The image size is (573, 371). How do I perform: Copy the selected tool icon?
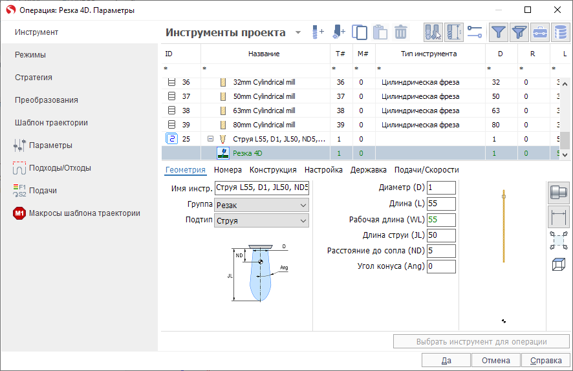[x=360, y=32]
